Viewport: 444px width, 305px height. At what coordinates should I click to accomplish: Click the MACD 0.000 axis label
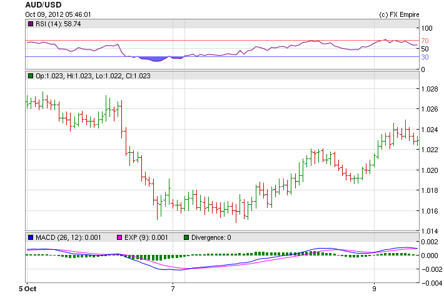tap(430, 256)
